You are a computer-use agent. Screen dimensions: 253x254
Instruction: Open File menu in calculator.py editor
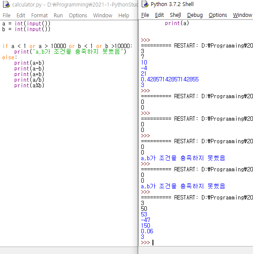pos(6,16)
